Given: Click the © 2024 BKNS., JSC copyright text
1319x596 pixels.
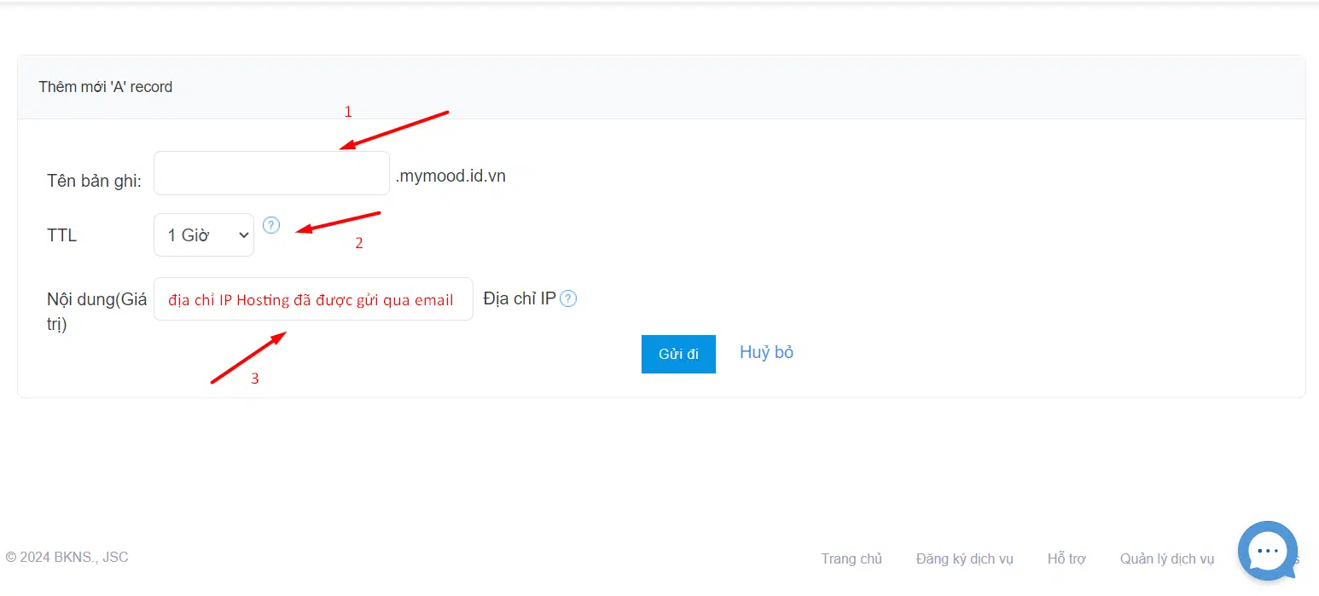Looking at the screenshot, I should (x=67, y=558).
